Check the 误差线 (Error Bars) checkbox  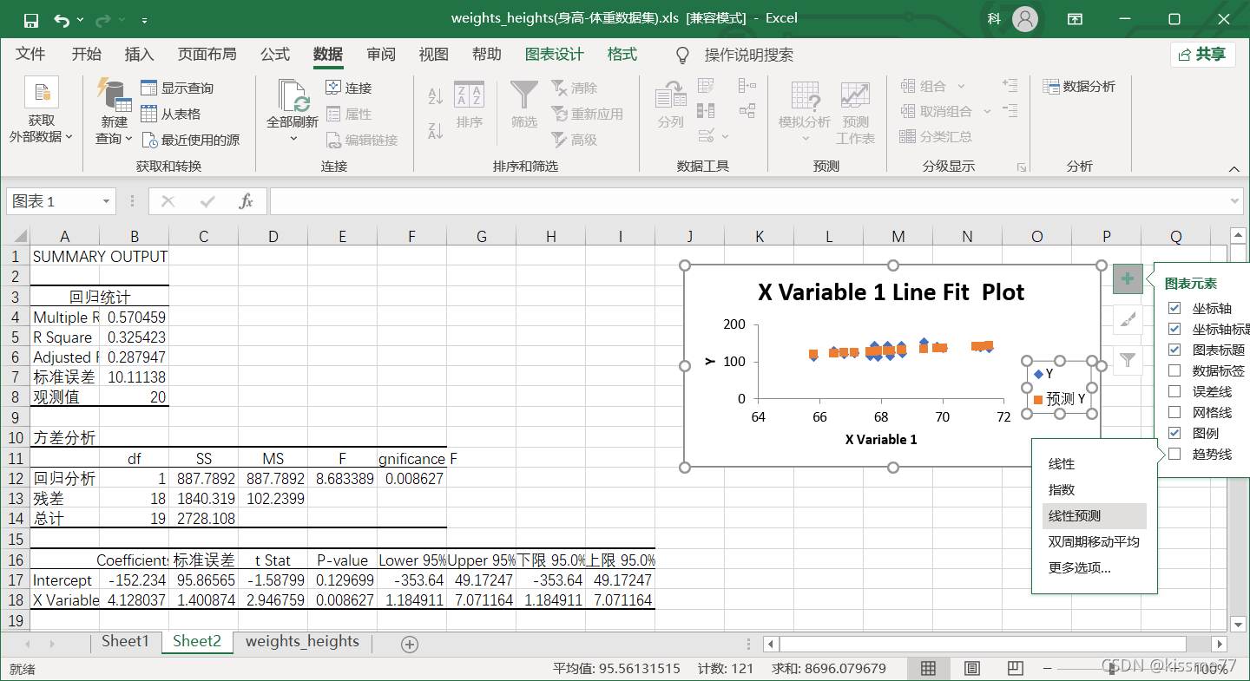point(1174,391)
